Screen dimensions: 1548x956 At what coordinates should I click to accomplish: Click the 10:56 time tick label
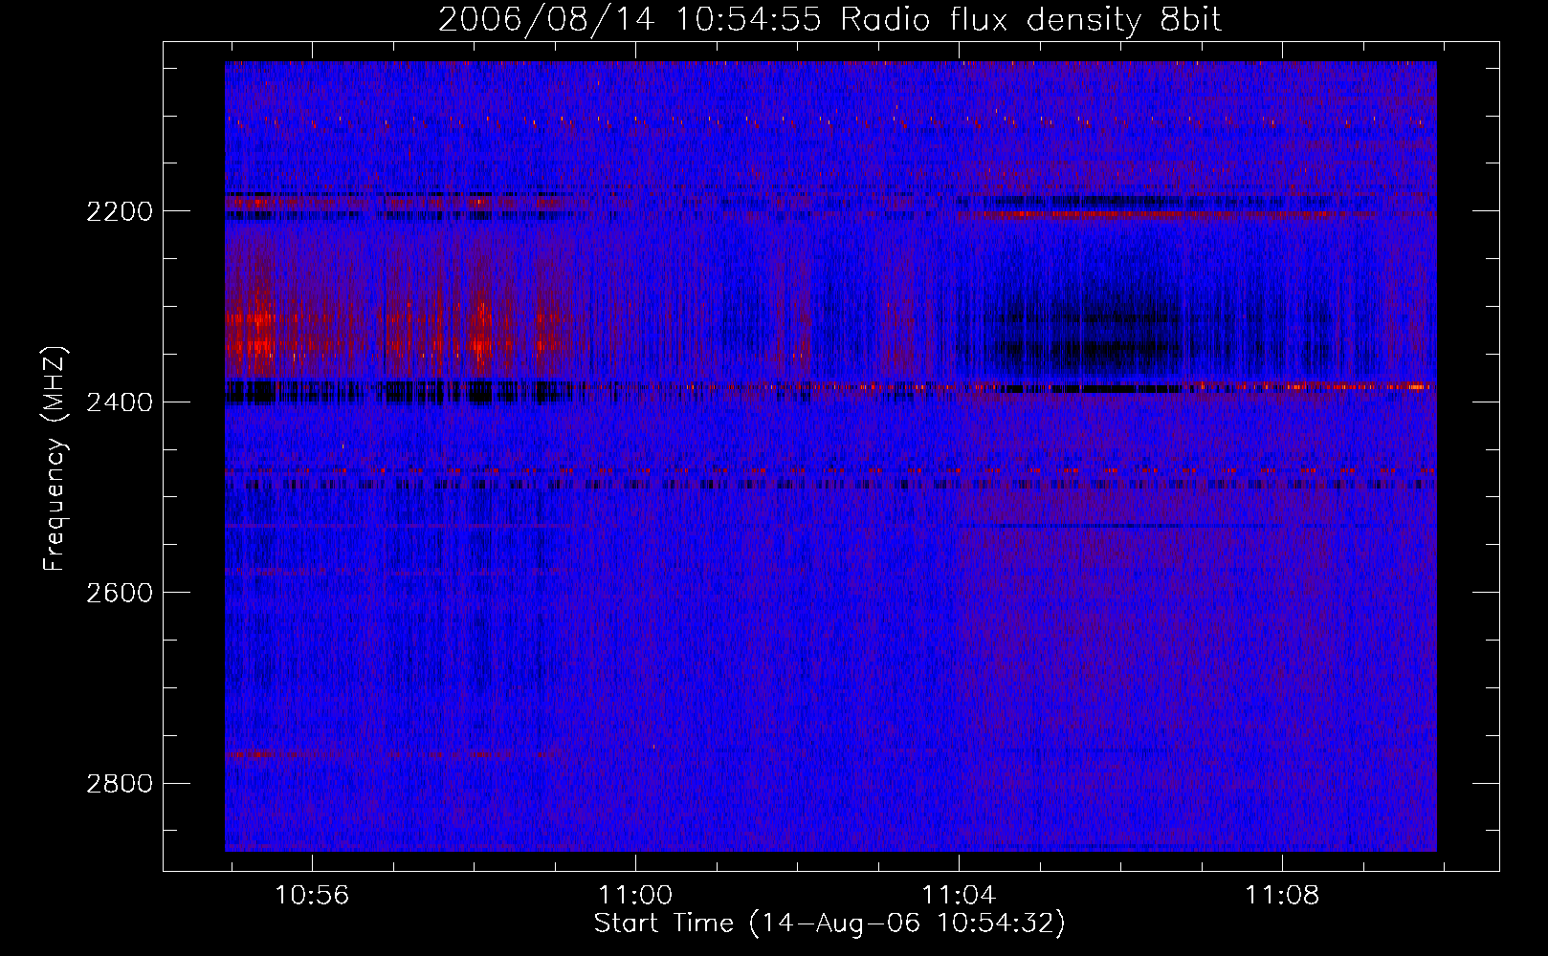tap(312, 895)
